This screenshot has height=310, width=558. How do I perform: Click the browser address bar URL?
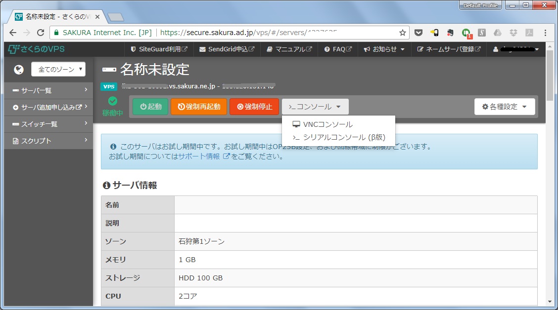coord(247,33)
